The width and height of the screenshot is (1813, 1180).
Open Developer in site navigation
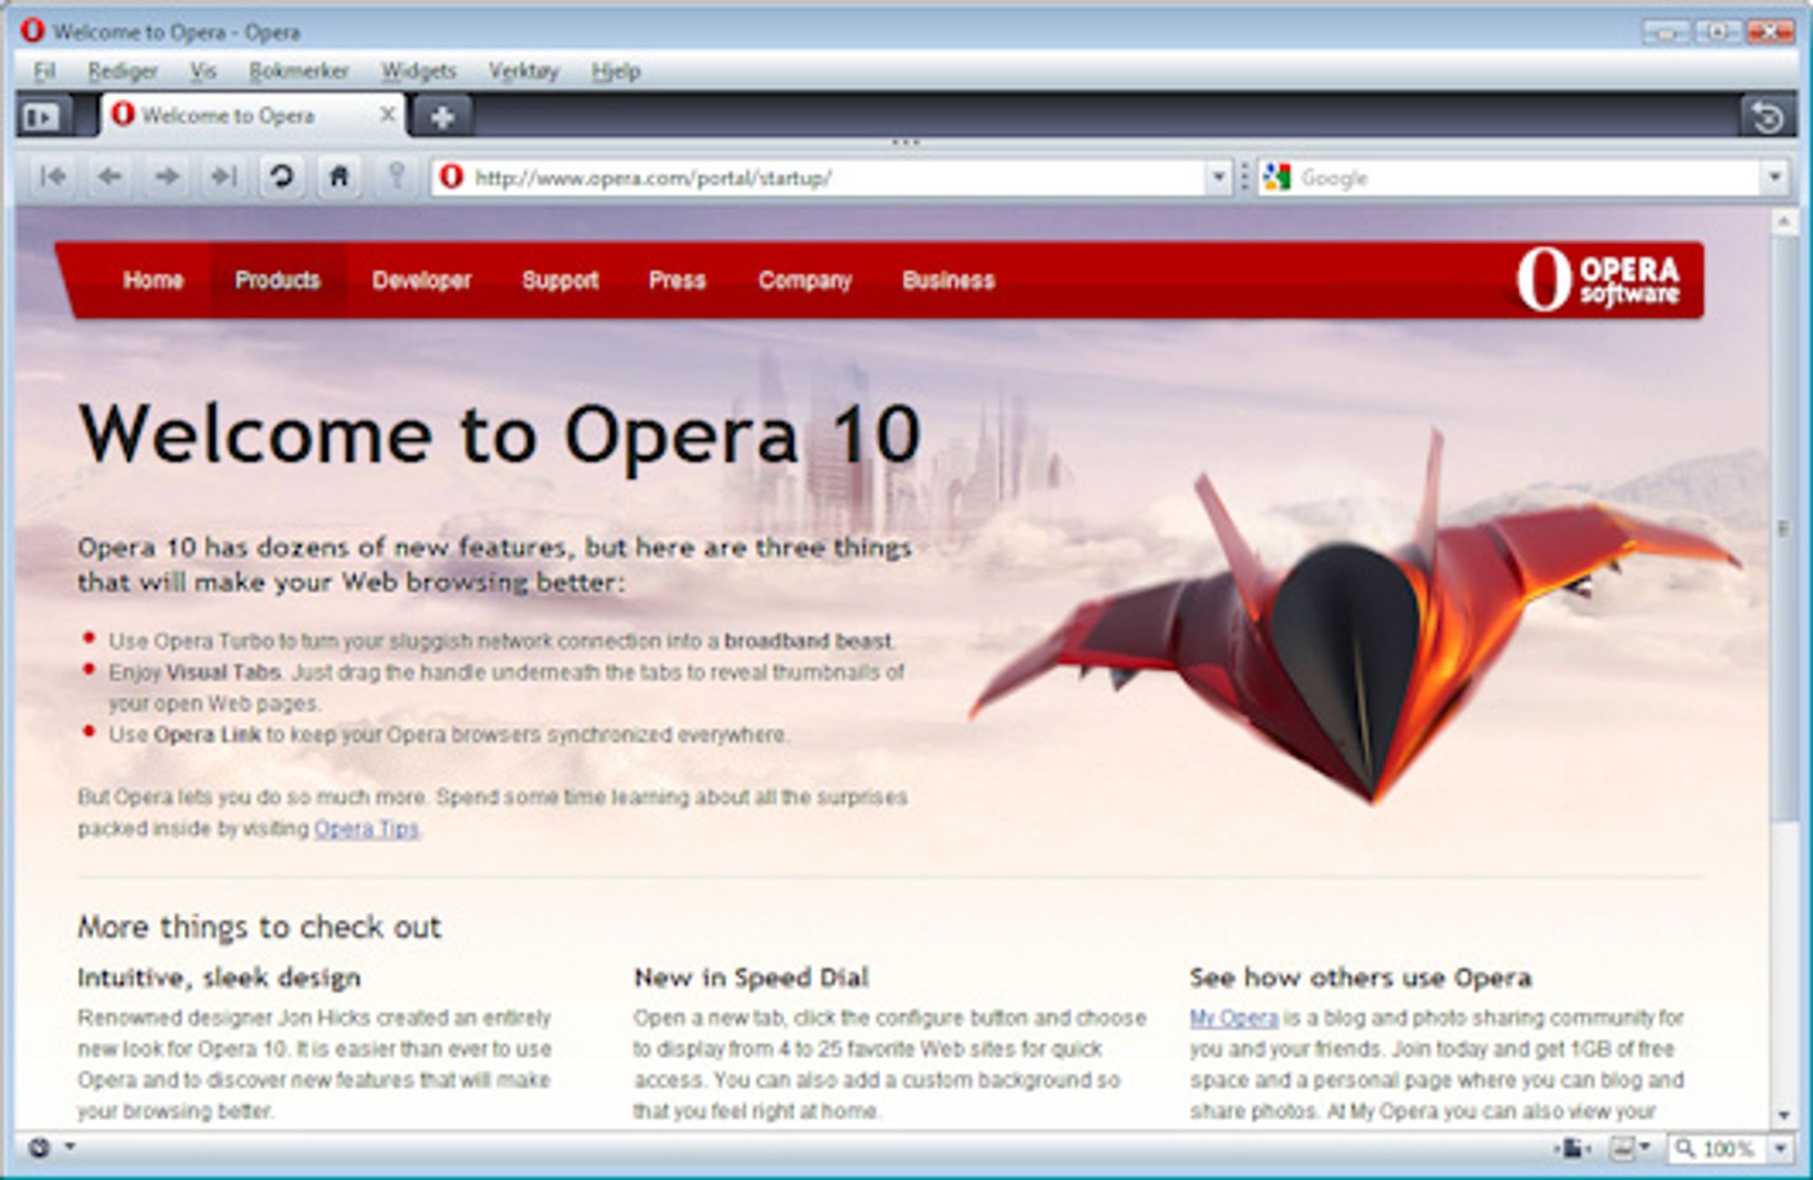point(422,280)
